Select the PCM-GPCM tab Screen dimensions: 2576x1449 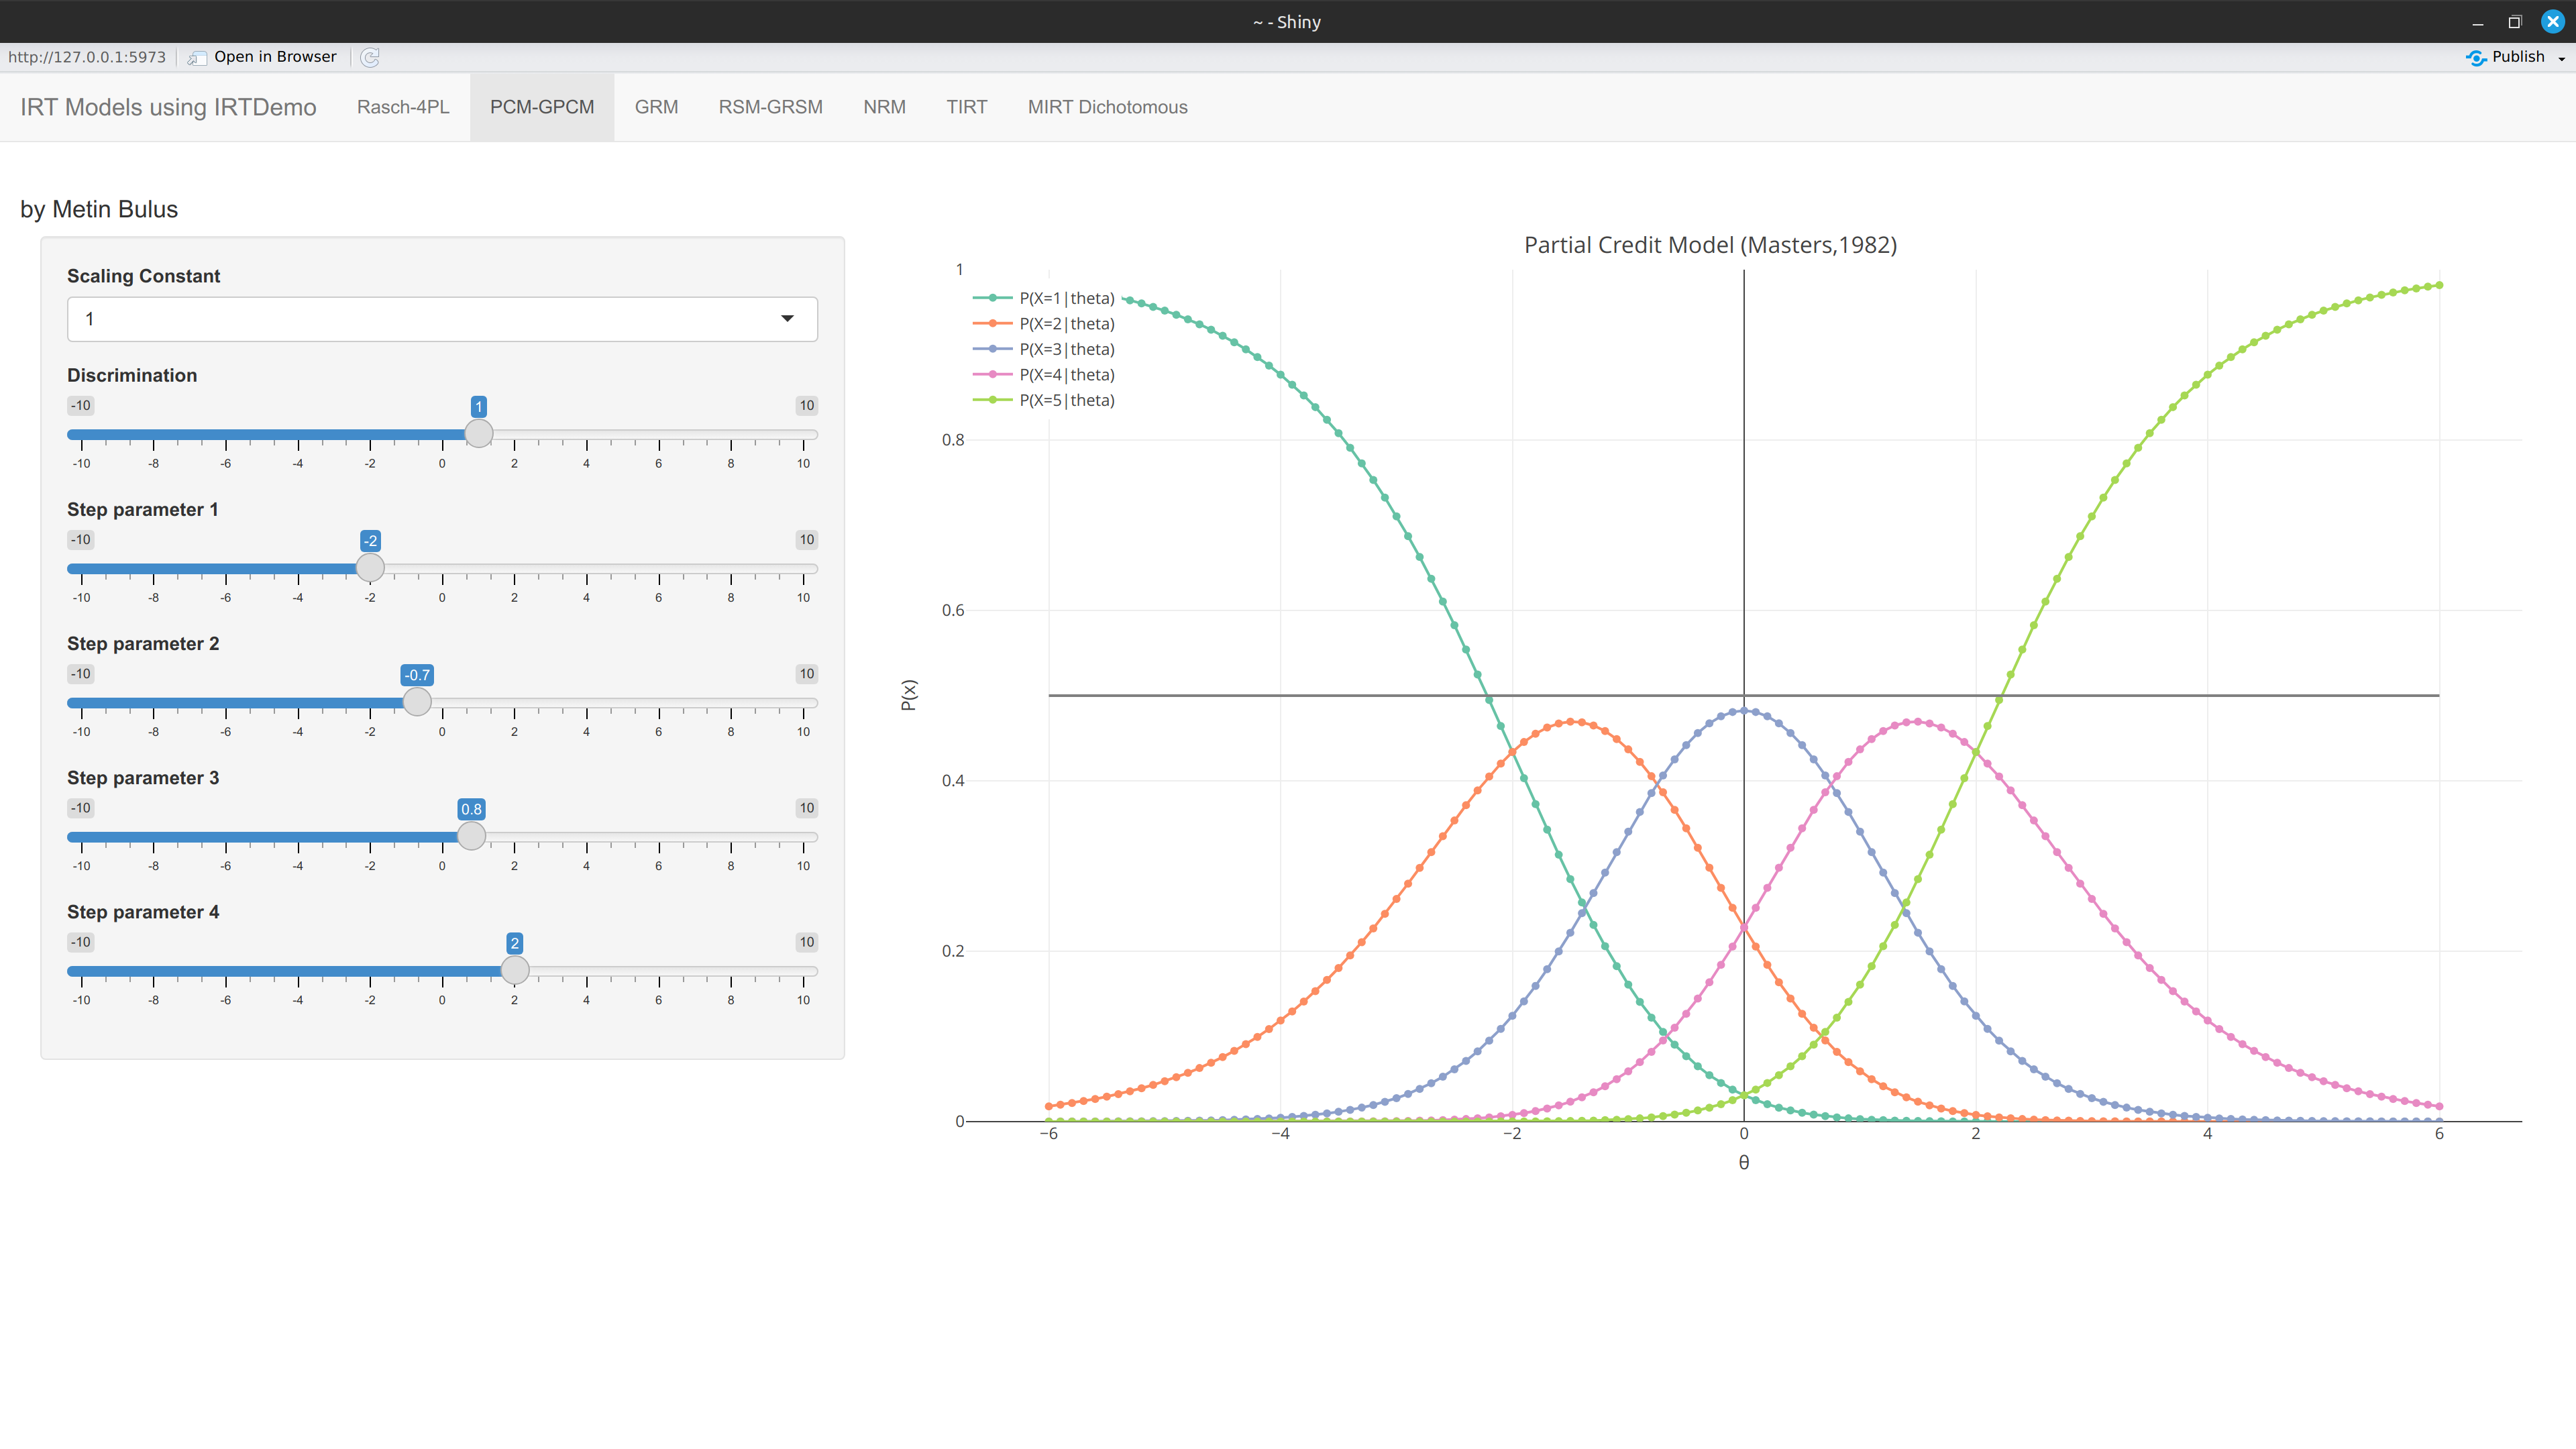coord(542,107)
